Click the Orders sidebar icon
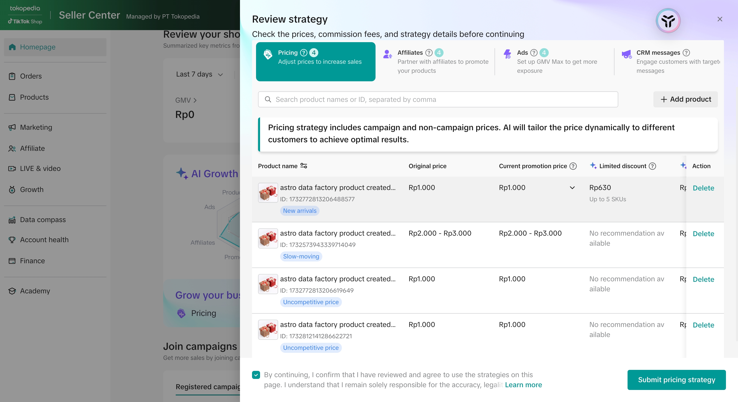 point(12,76)
